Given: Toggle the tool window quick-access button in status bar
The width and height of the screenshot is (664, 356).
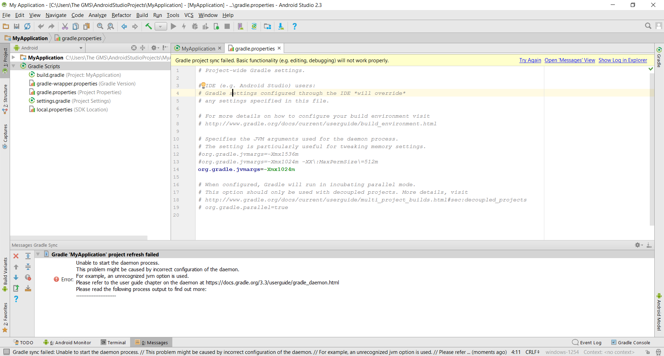Looking at the screenshot, I should 6,352.
